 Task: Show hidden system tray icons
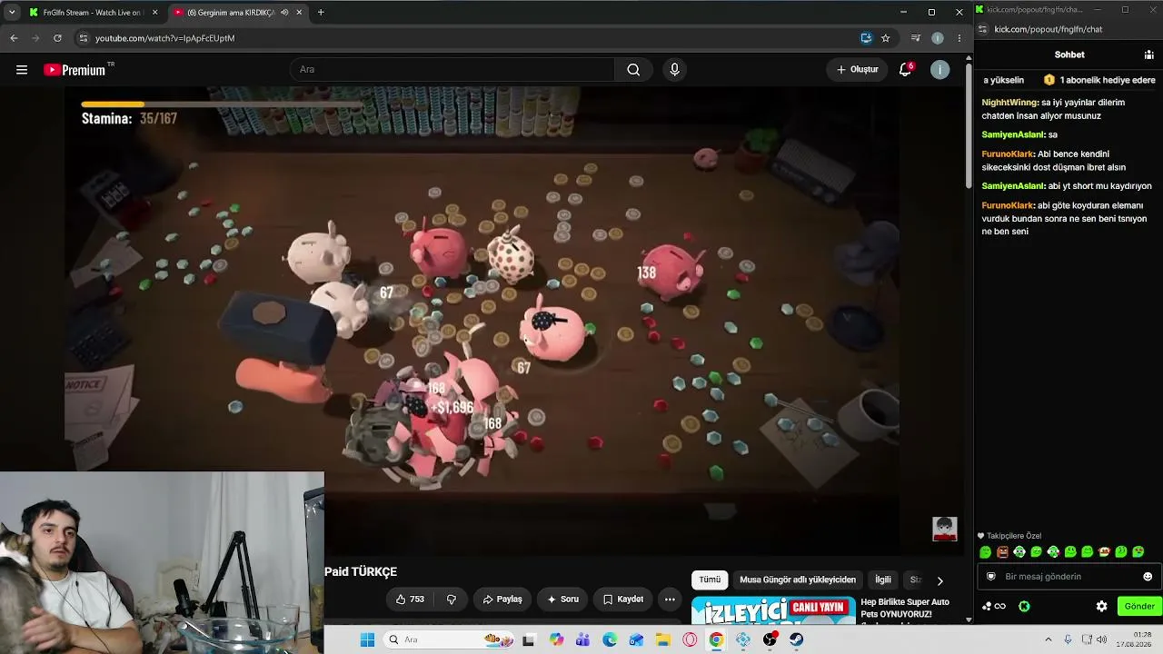(1048, 639)
